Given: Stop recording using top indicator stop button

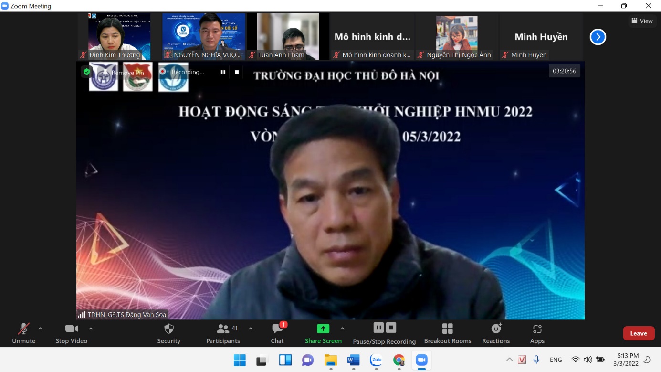Looking at the screenshot, I should tap(237, 72).
